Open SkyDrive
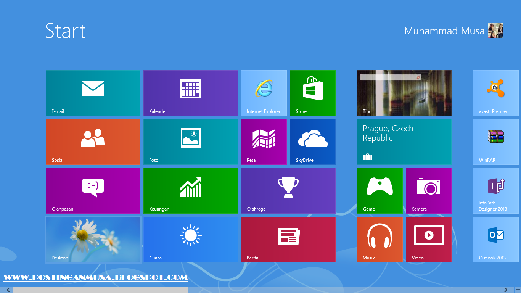 click(x=312, y=142)
